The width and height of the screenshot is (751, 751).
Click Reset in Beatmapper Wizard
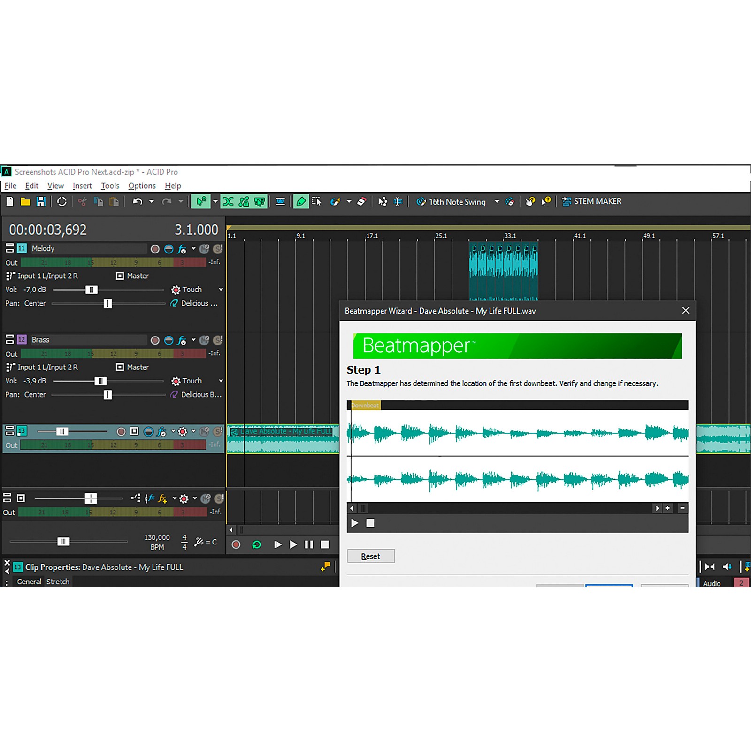pos(371,556)
